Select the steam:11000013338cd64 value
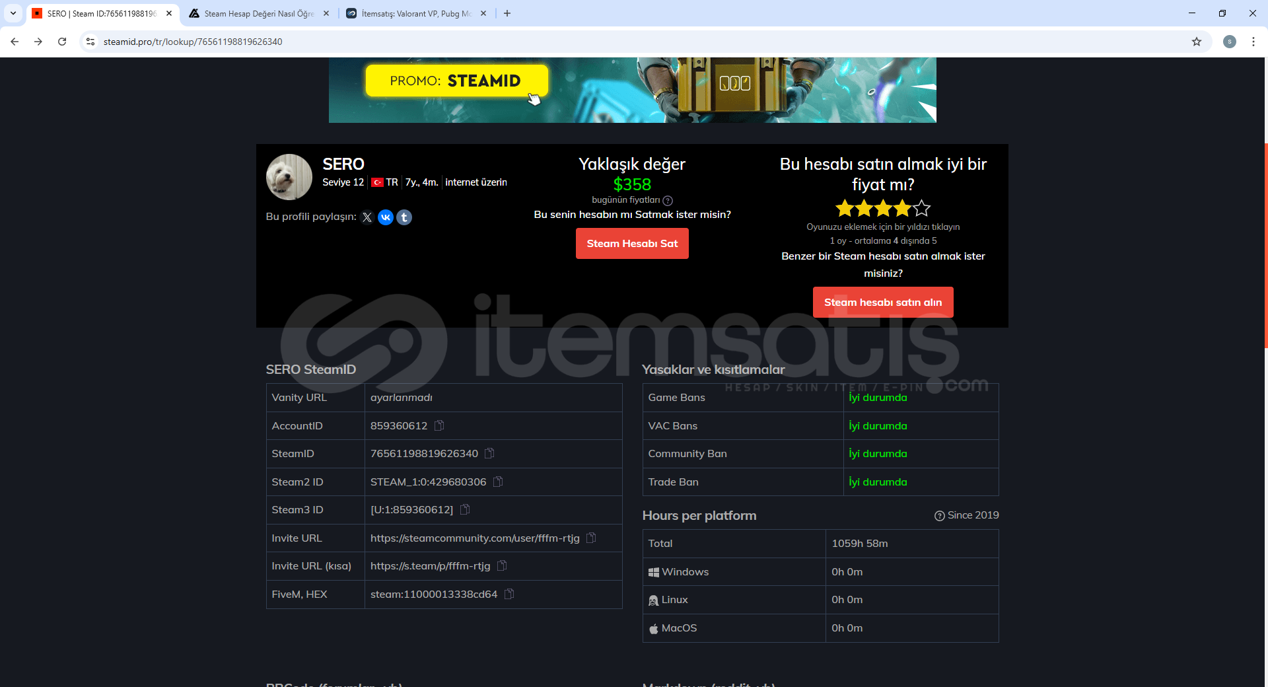This screenshot has height=687, width=1268. pos(434,594)
